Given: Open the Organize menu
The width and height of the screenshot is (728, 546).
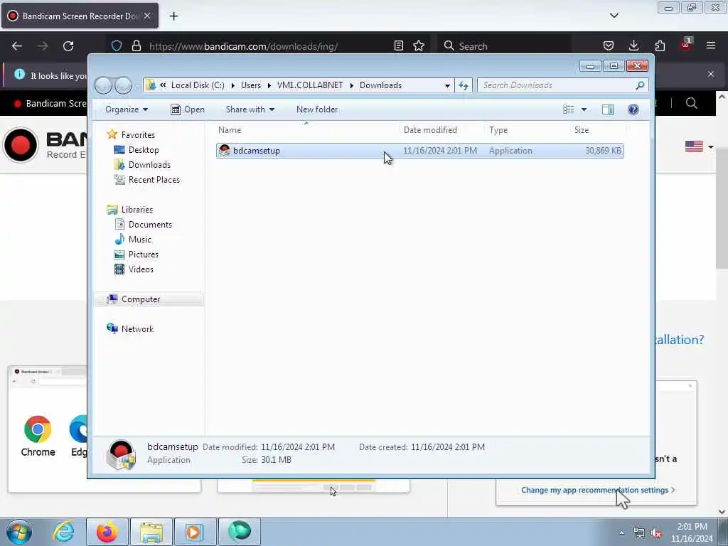Looking at the screenshot, I should click(x=127, y=109).
